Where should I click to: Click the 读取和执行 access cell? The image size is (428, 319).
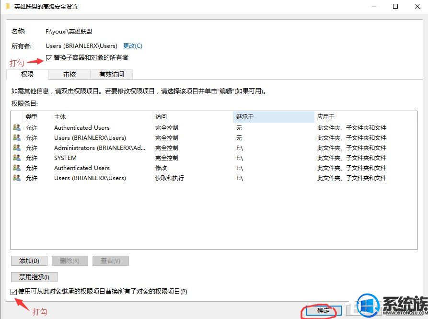coord(170,178)
